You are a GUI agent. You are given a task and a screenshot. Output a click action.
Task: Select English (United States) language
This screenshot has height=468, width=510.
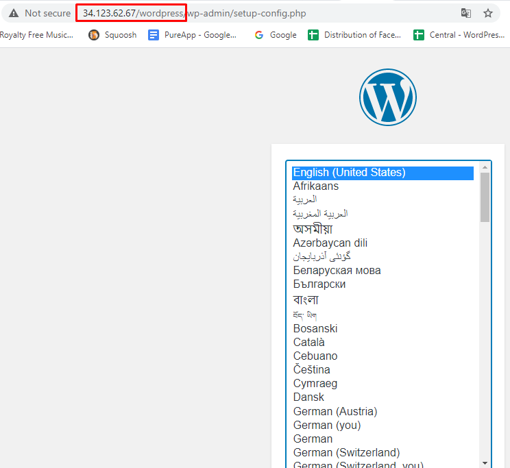coord(382,173)
